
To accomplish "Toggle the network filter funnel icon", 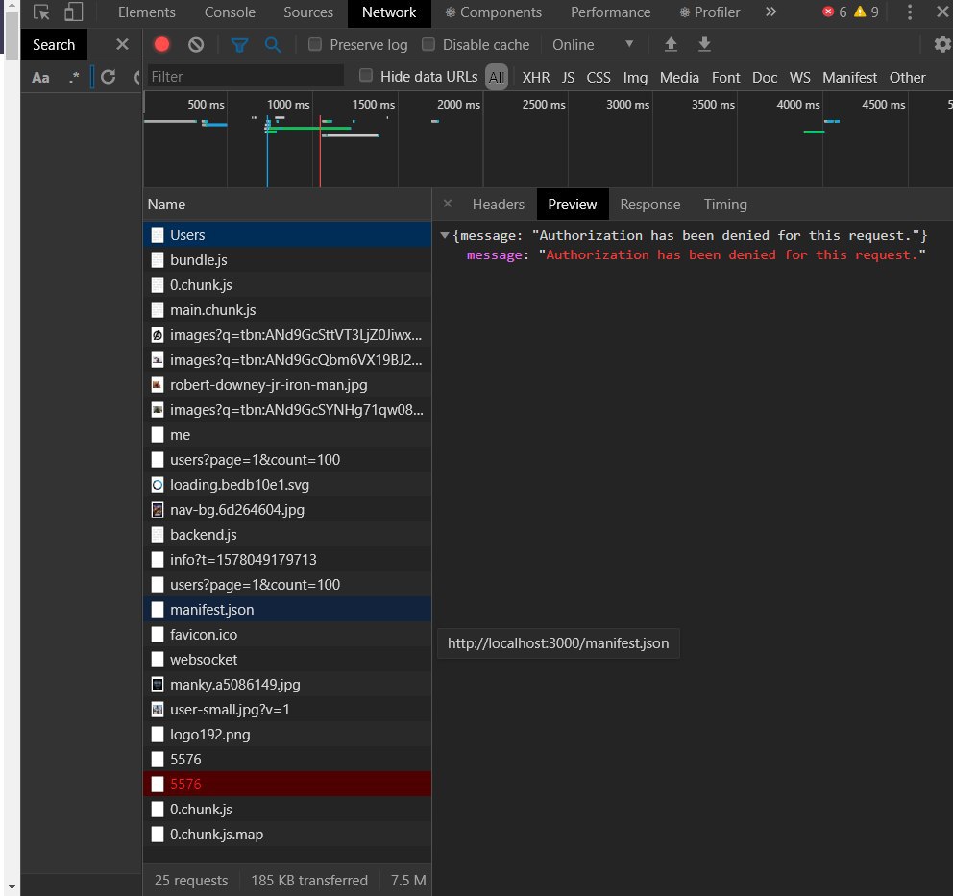I will [x=239, y=44].
